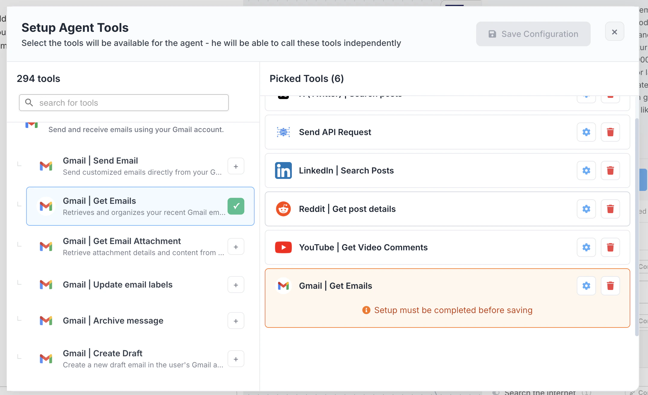Add the Gmail Update email labels tool
The height and width of the screenshot is (395, 648).
(236, 285)
